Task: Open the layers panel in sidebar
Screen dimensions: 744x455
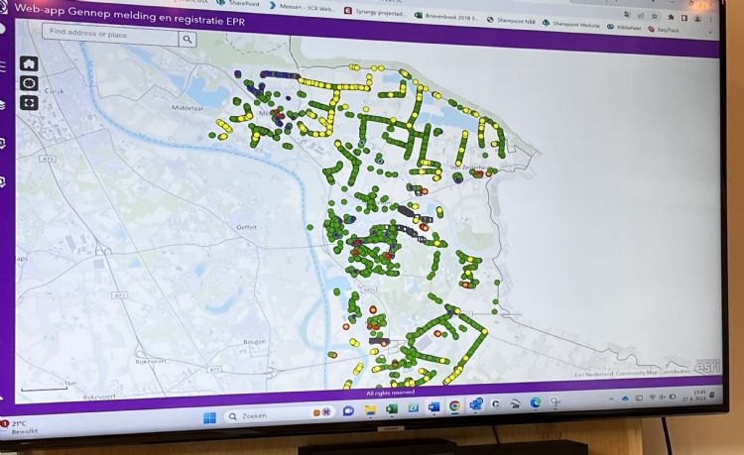Action: pos(3,103)
